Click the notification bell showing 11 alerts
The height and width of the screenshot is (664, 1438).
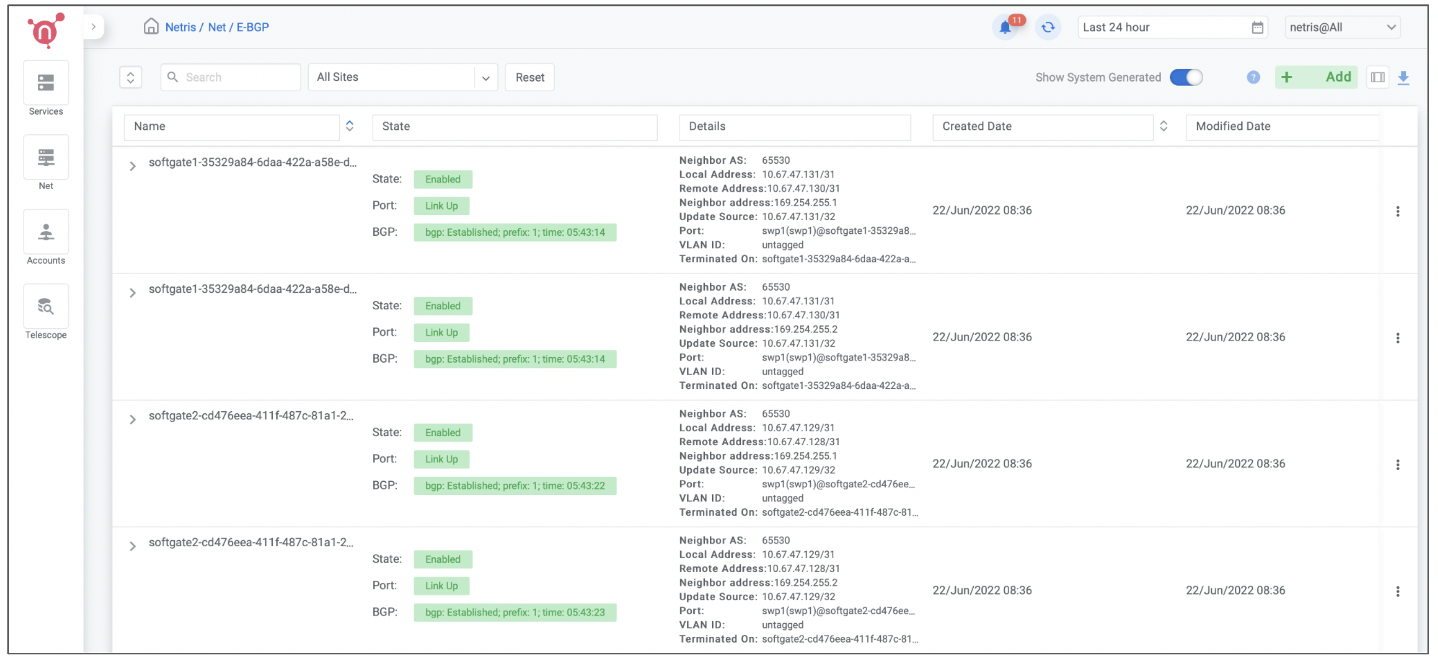[1005, 27]
